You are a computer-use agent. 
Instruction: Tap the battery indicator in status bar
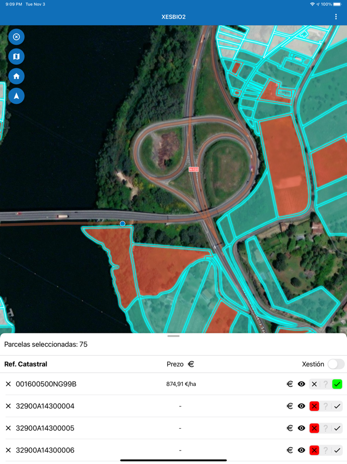pos(337,4)
